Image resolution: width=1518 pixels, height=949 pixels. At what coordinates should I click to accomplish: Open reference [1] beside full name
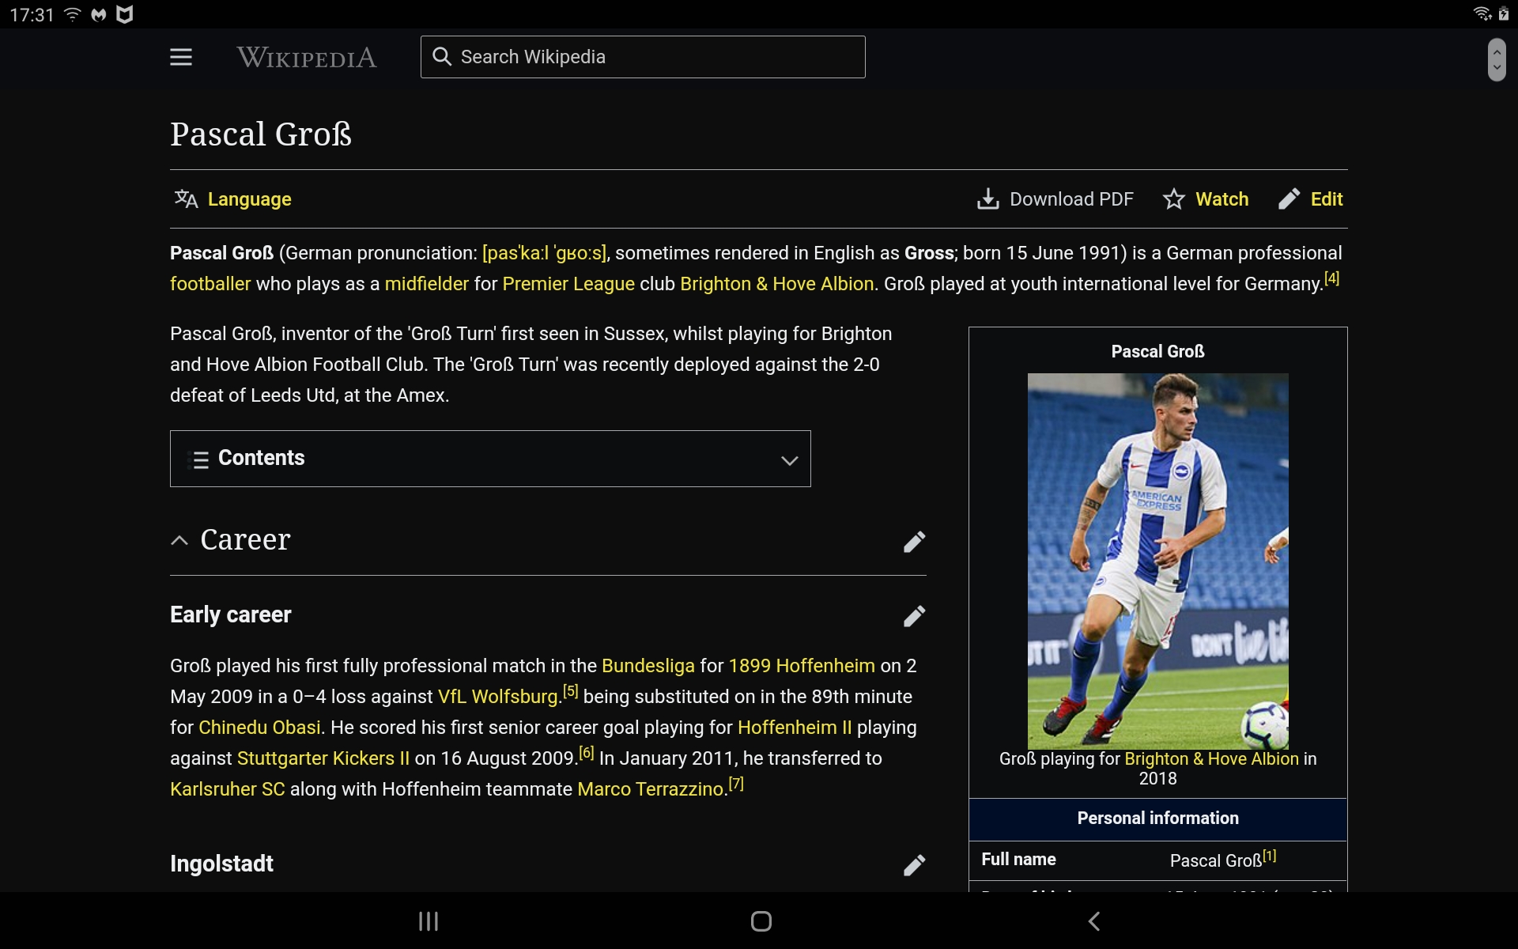[x=1270, y=856]
